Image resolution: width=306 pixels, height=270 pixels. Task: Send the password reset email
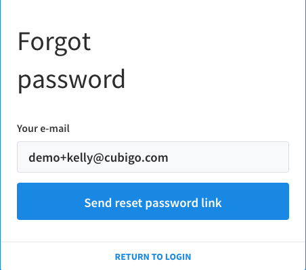(153, 201)
